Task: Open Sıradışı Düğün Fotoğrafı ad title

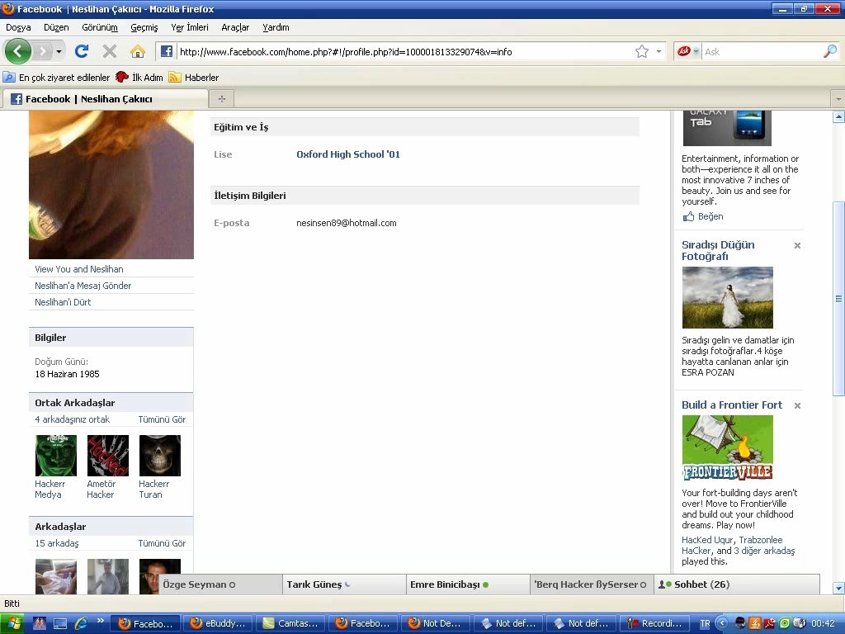Action: pyautogui.click(x=718, y=250)
